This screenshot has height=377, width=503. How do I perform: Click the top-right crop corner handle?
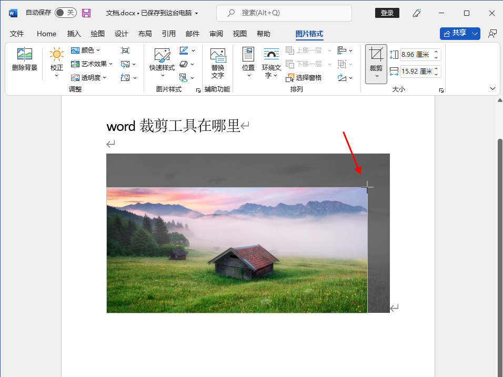tap(367, 188)
